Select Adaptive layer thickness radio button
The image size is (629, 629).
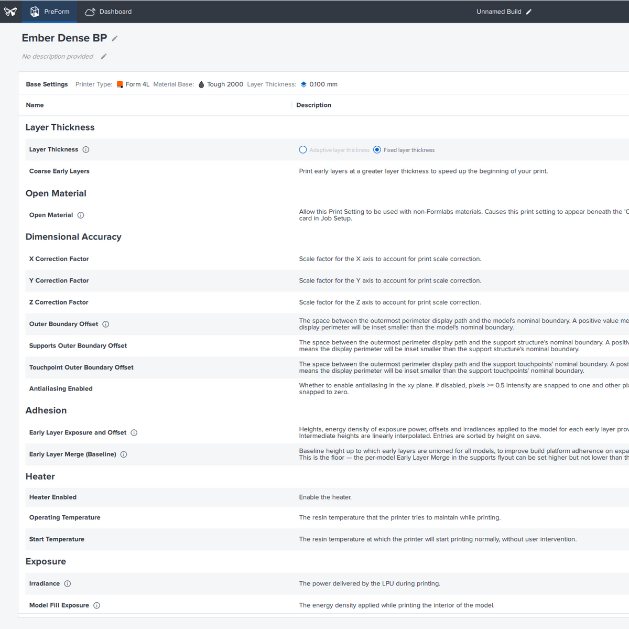(303, 150)
